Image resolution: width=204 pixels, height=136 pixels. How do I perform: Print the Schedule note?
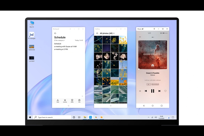79,101
